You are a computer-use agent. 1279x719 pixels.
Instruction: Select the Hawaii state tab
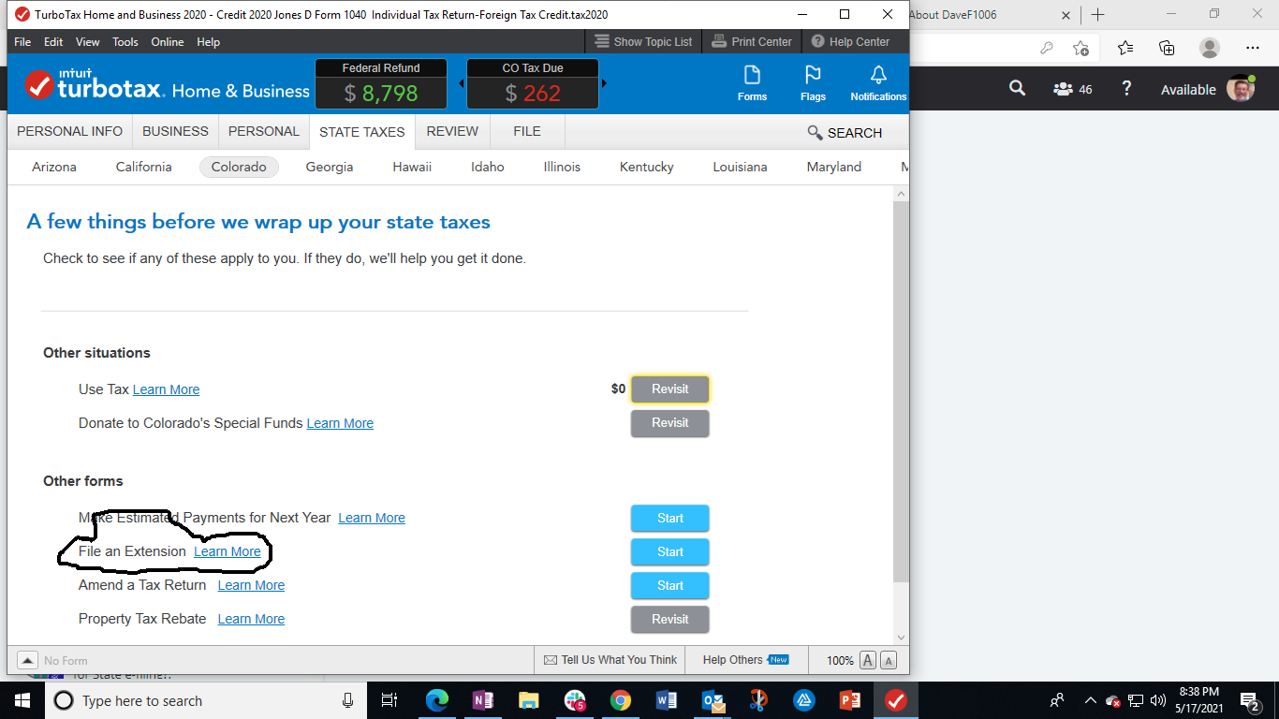point(412,167)
